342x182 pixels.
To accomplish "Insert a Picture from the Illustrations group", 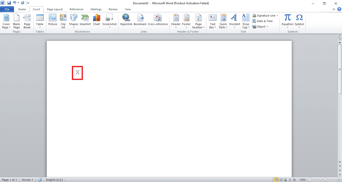I will click(x=53, y=20).
